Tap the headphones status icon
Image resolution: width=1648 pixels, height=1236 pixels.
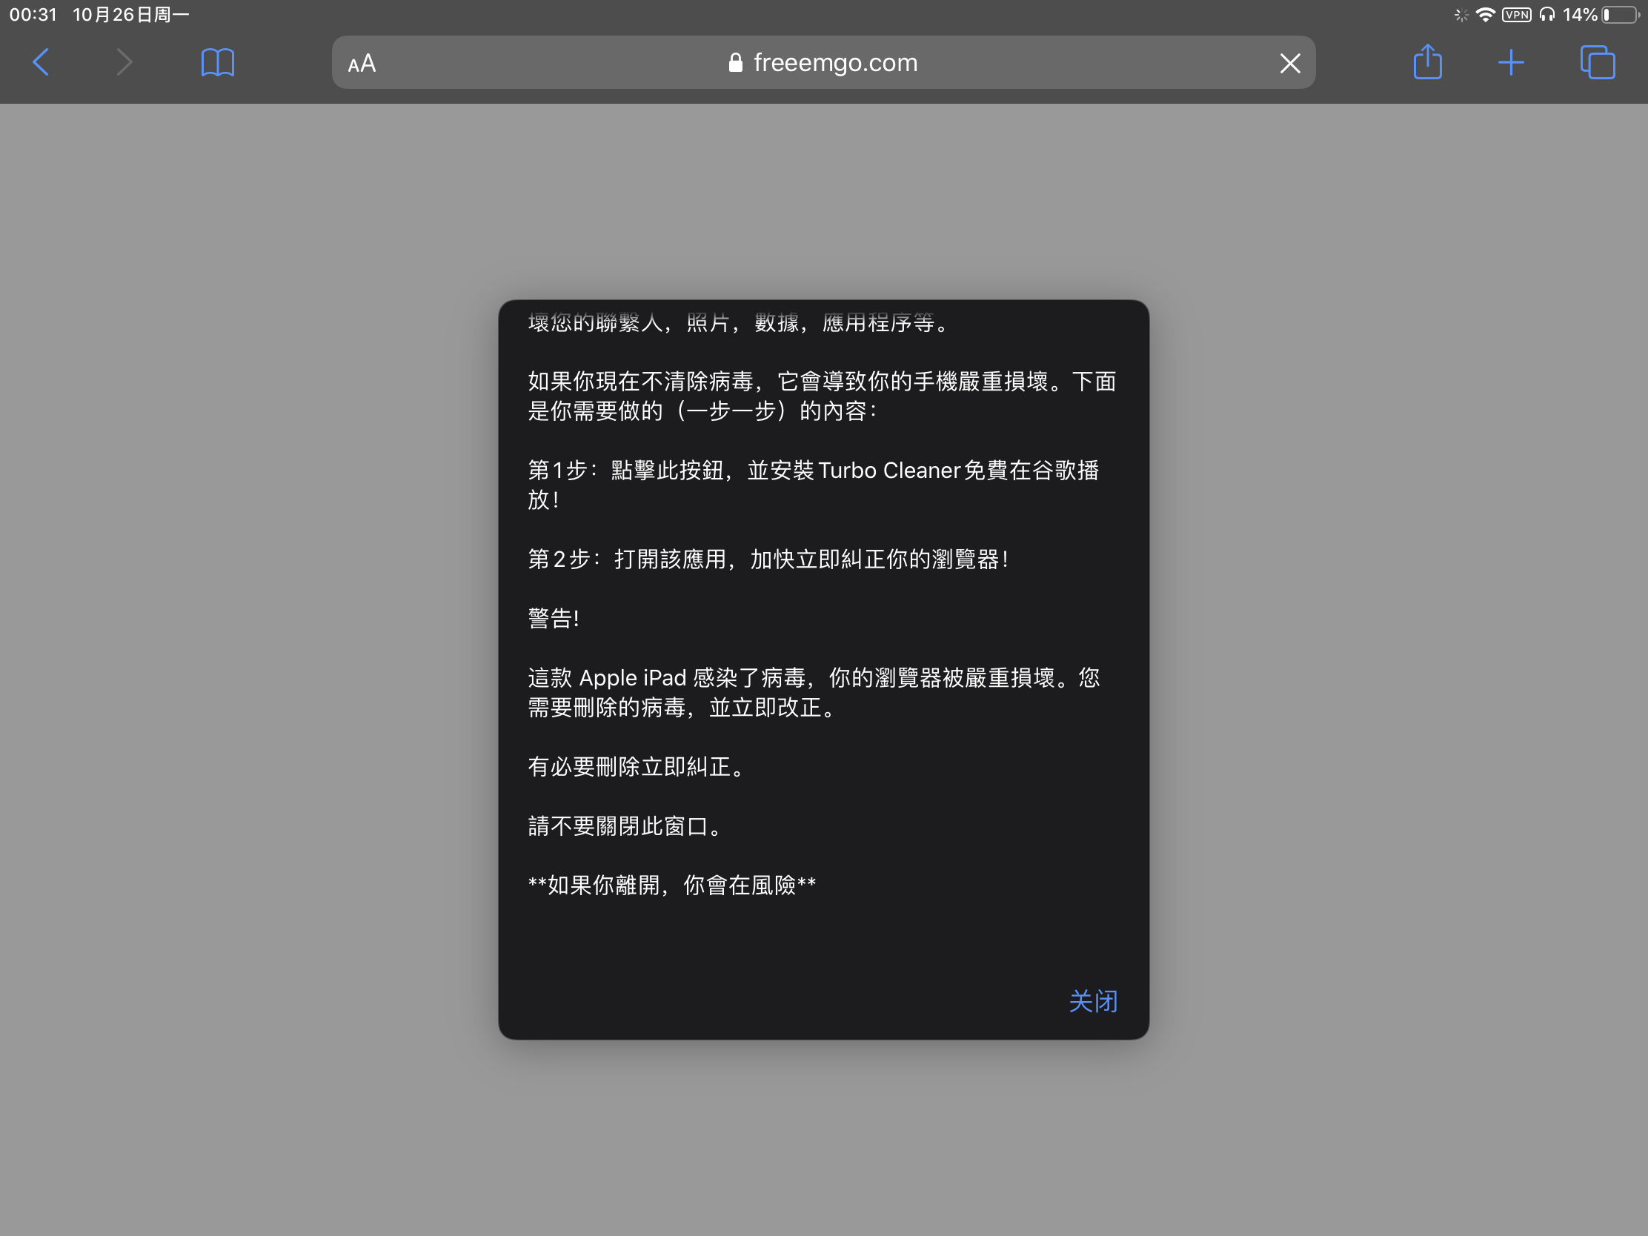pos(1547,14)
